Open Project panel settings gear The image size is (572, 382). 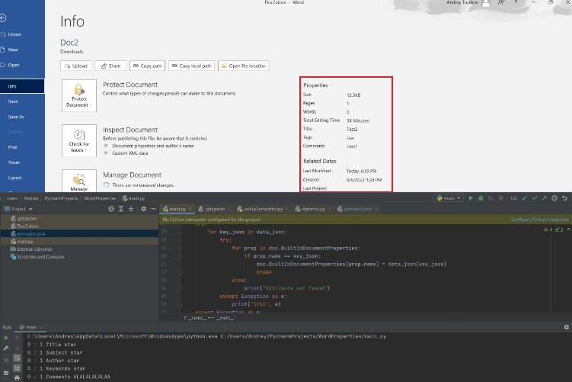[x=143, y=209]
